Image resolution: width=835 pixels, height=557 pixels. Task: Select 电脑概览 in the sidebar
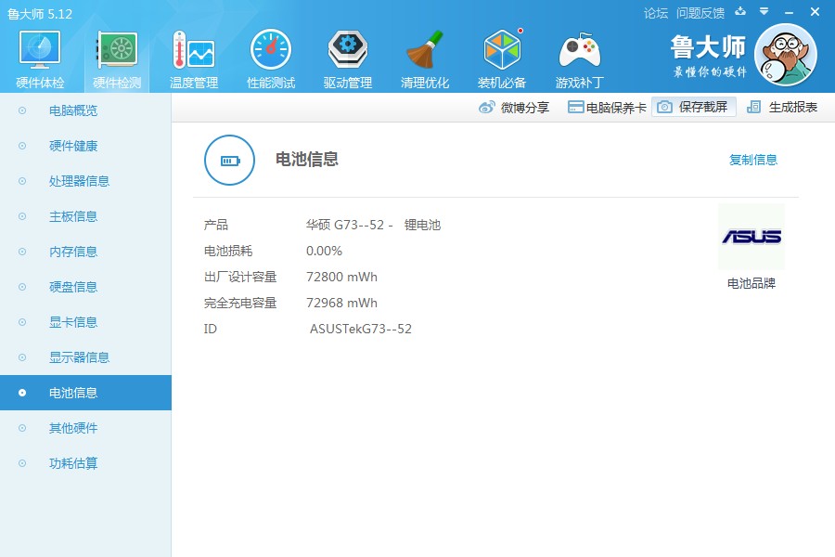pyautogui.click(x=73, y=111)
